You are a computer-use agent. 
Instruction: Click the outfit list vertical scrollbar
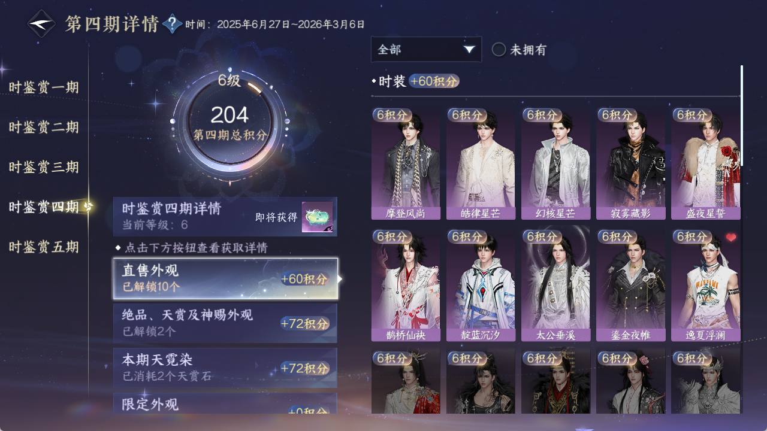[741, 116]
